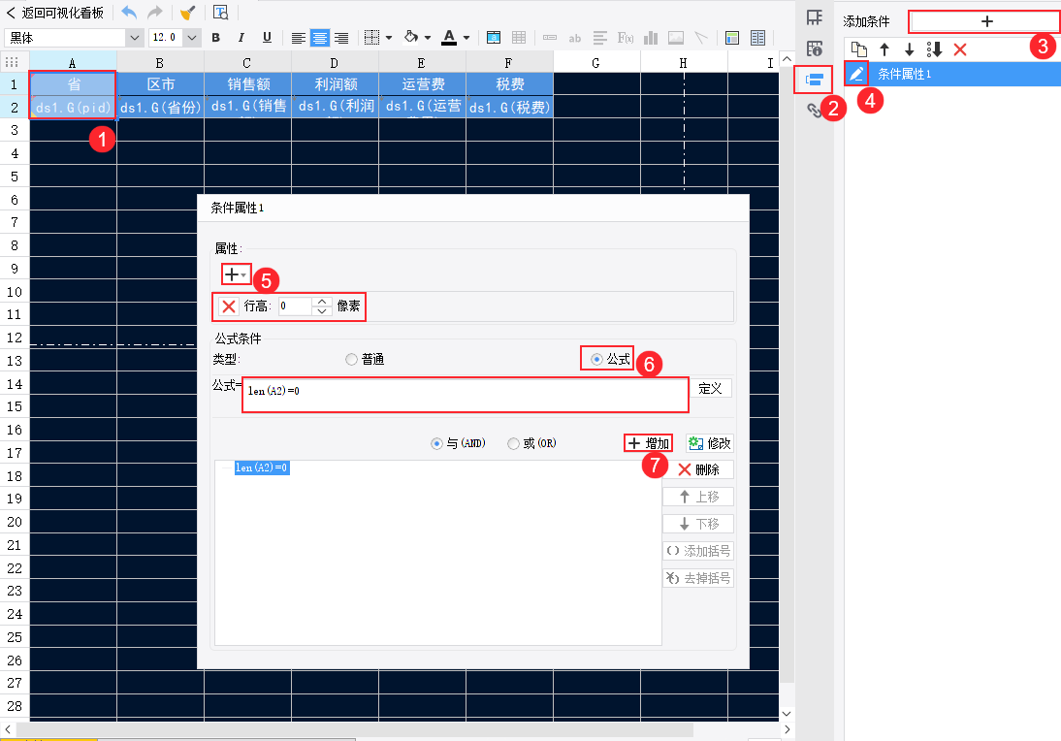Click the font color A icon
1061x741 pixels.
coord(449,38)
